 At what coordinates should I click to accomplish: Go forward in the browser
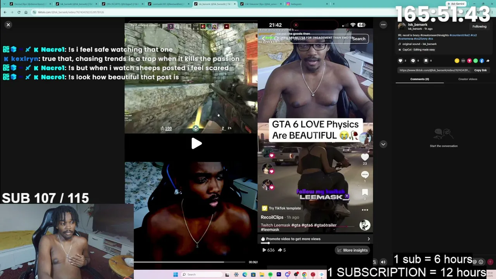[12, 12]
